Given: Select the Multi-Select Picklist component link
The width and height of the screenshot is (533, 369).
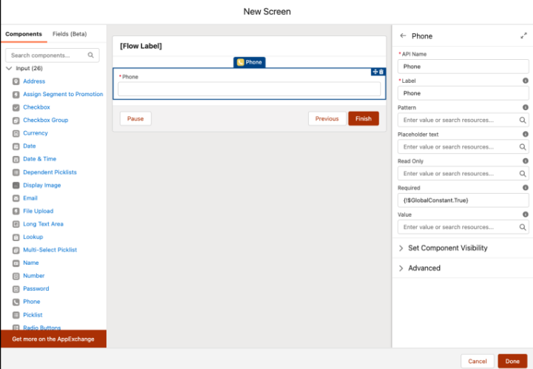Looking at the screenshot, I should click(50, 250).
